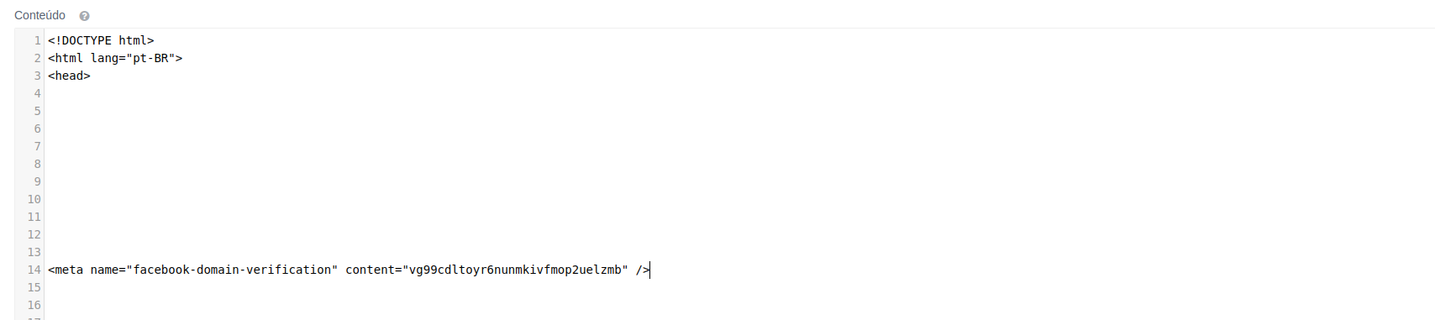Click gutter line number 10
1435x320 pixels.
pyautogui.click(x=34, y=199)
